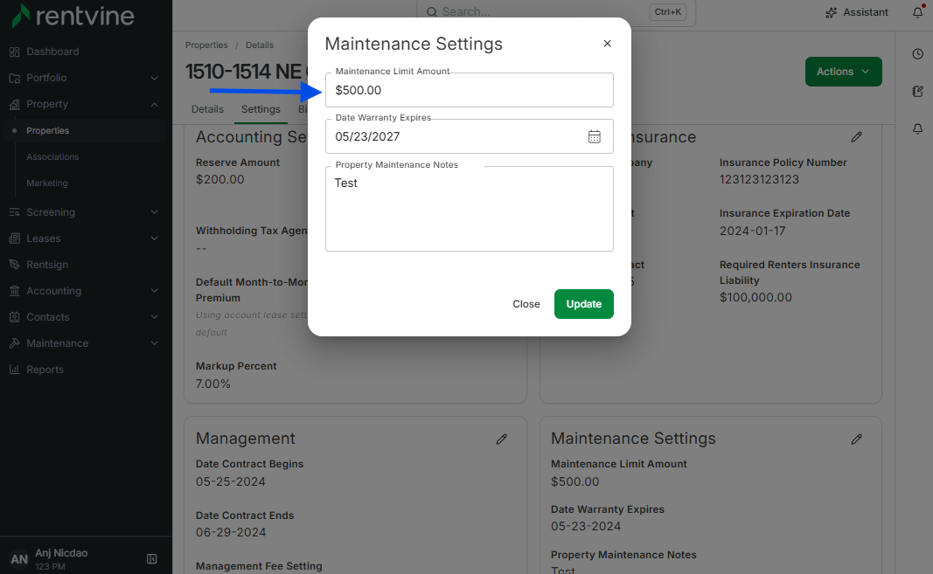Expand the Screening menu
933x574 pixels.
point(83,212)
